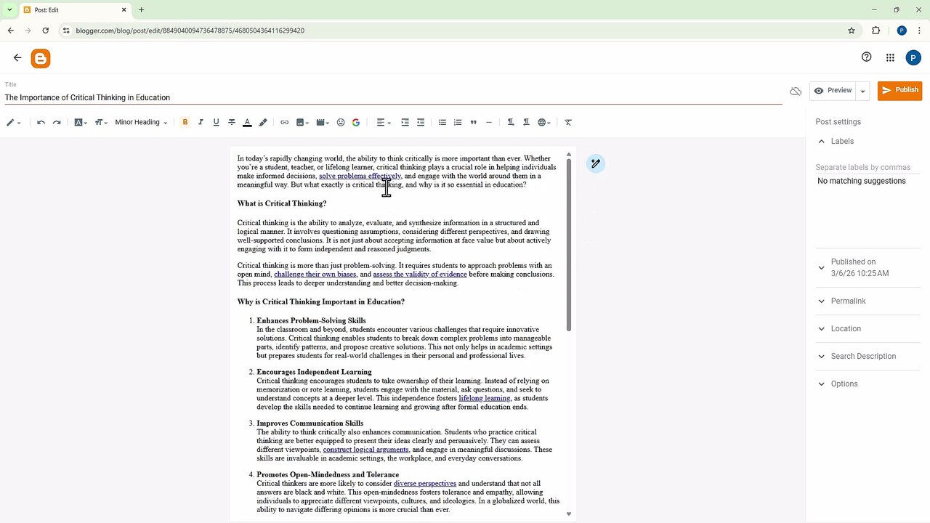
Task: Open the Google apps grid
Action: [890, 58]
